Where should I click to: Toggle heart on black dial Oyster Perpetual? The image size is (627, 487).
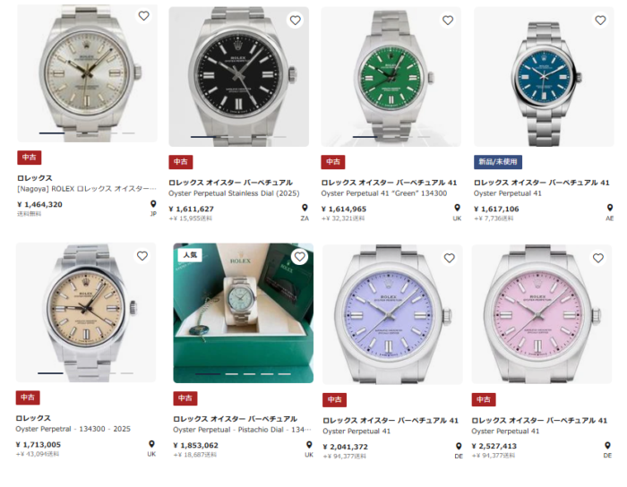[295, 20]
